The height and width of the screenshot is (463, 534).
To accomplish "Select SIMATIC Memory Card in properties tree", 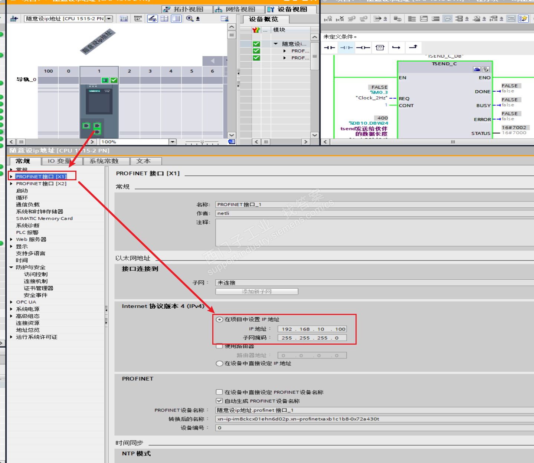I will (x=44, y=219).
